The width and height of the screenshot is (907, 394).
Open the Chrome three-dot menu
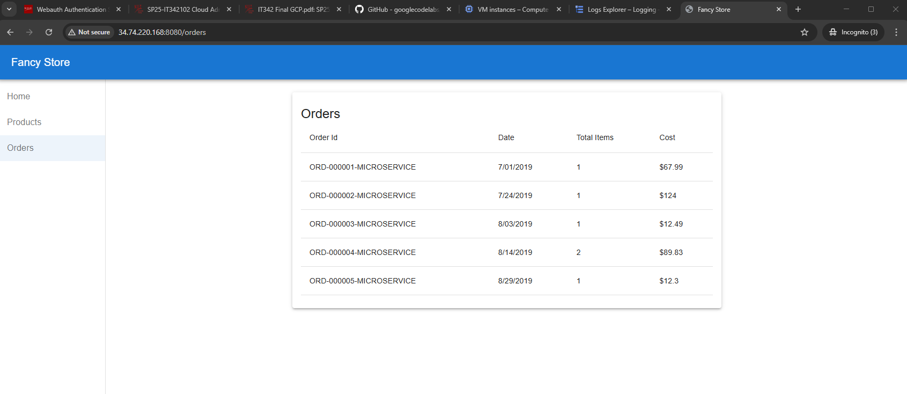pyautogui.click(x=896, y=32)
